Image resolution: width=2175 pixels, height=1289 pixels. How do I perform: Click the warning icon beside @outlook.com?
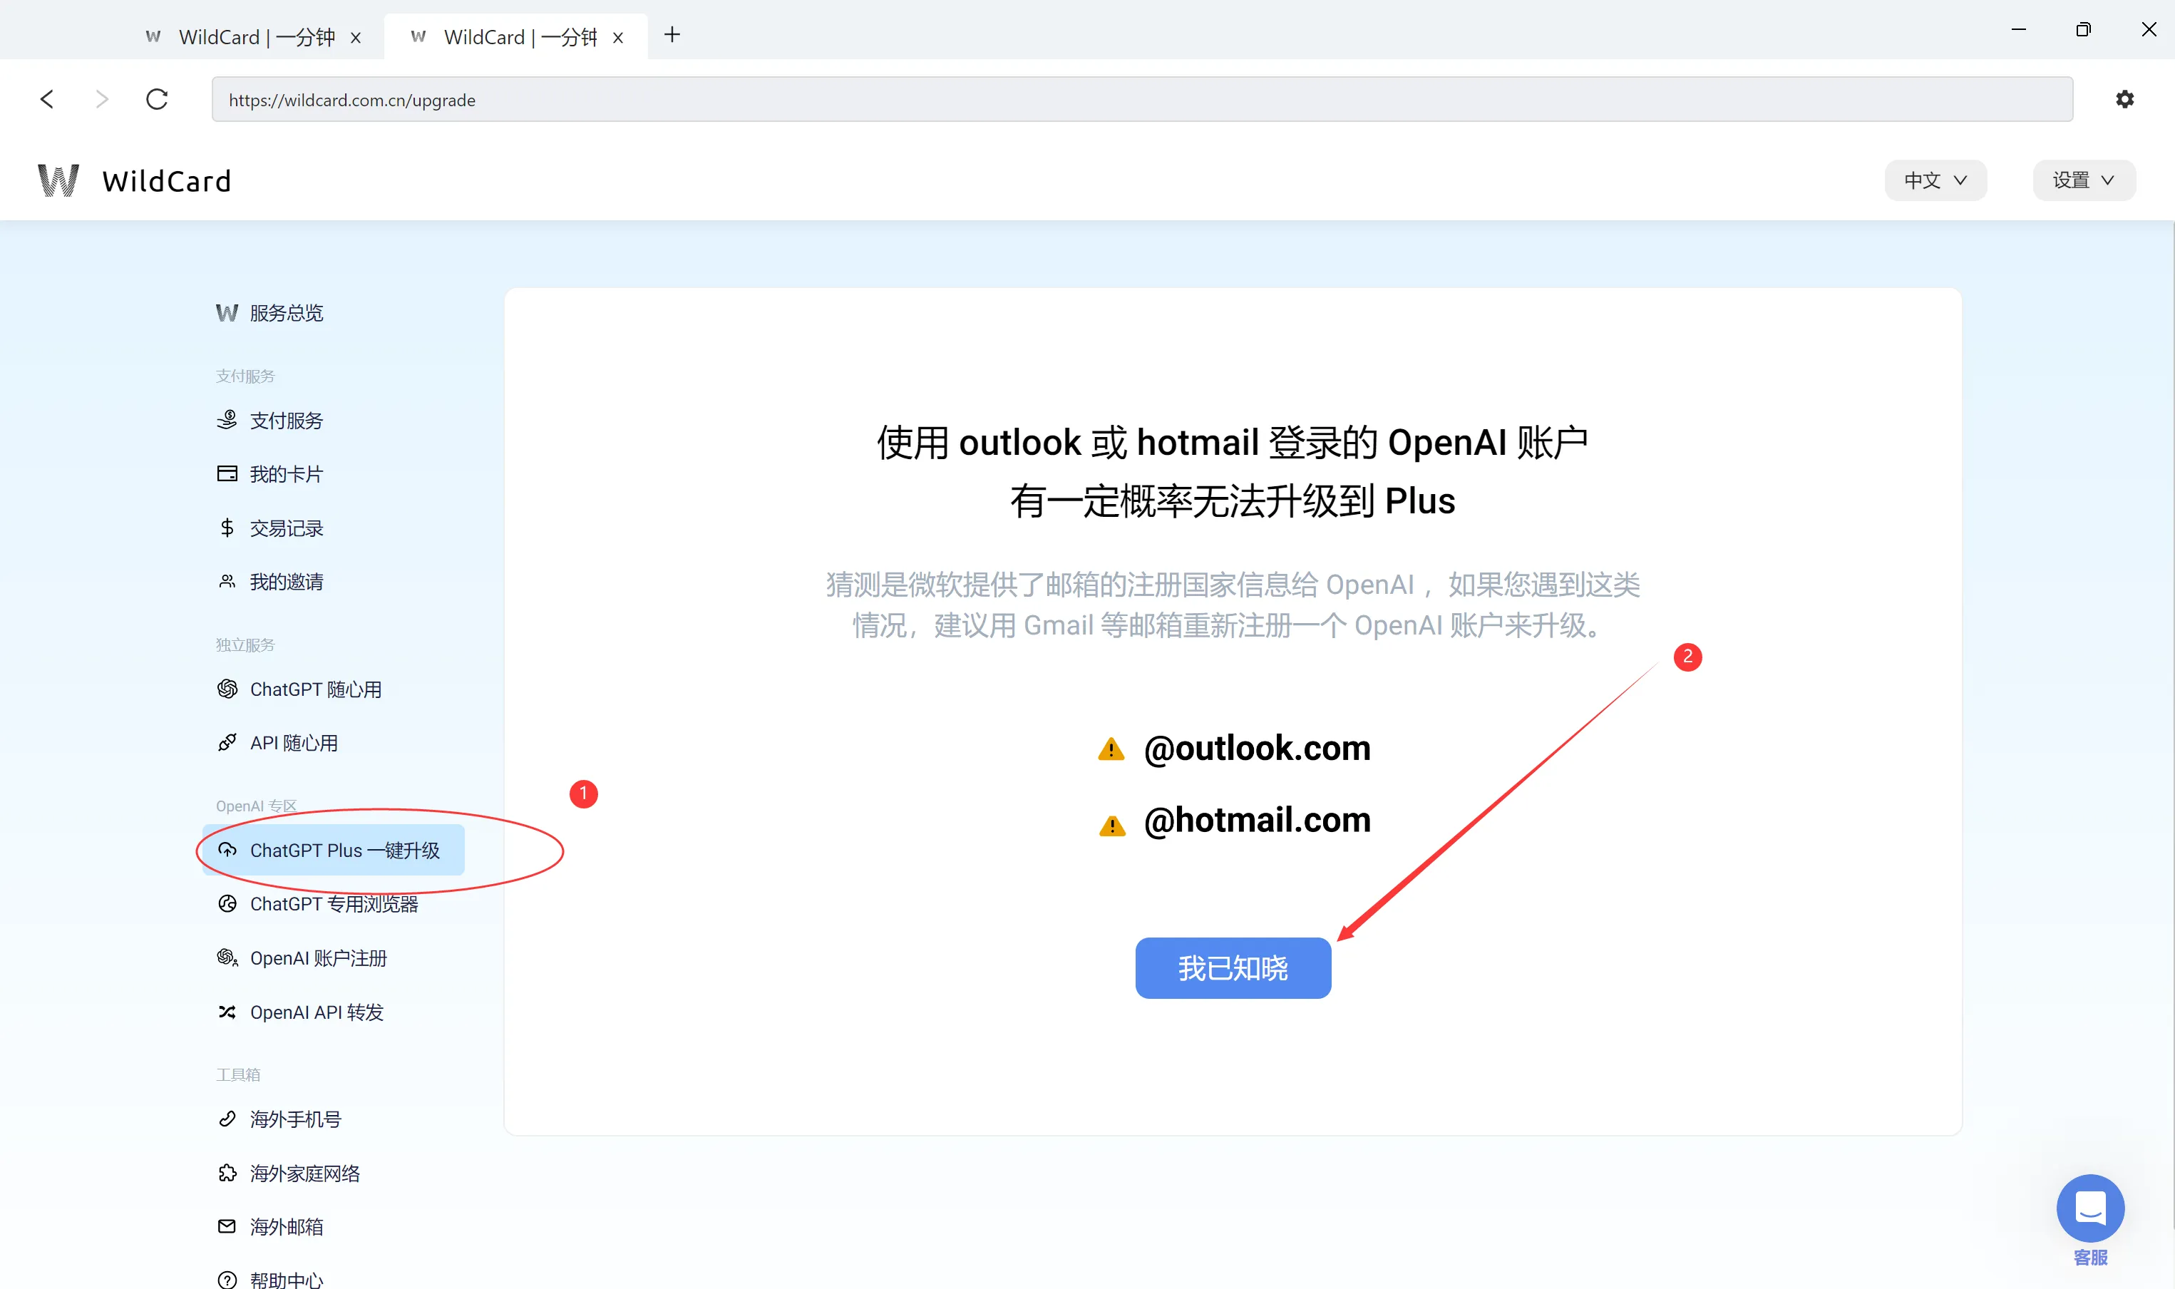coord(1111,749)
